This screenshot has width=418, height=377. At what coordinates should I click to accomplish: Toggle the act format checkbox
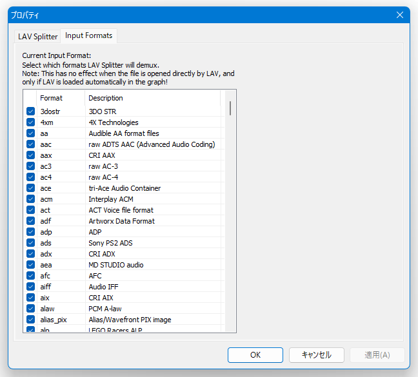[x=31, y=210]
